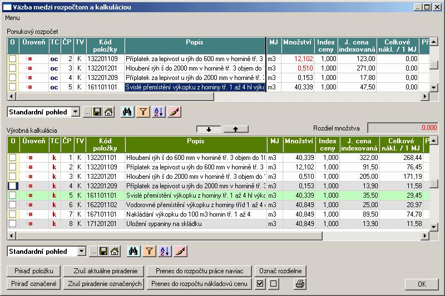Image resolution: width=445 pixels, height=296 pixels.
Task: Click Zruš aktuálne priradenie button
Action: tap(104, 271)
